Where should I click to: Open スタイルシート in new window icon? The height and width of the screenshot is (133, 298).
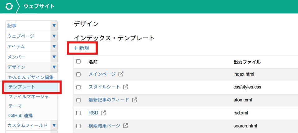(125, 87)
